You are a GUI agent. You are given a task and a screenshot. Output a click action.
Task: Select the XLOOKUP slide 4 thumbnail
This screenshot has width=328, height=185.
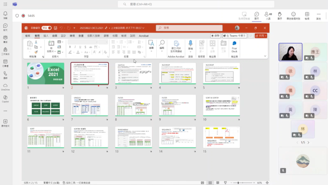[177, 74]
